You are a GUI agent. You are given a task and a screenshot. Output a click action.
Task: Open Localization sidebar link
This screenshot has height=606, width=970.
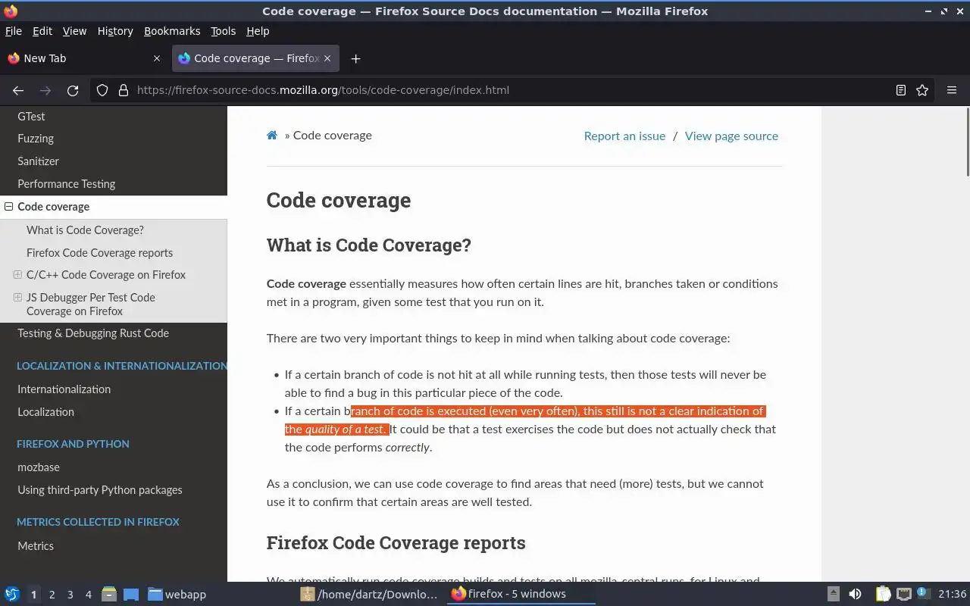(x=45, y=412)
